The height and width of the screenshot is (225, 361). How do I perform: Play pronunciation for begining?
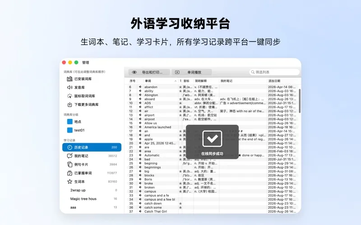point(140,163)
